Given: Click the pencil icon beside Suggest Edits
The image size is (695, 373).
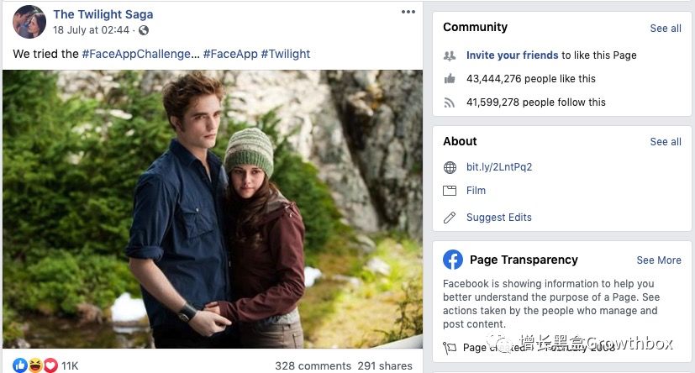Looking at the screenshot, I should point(450,218).
